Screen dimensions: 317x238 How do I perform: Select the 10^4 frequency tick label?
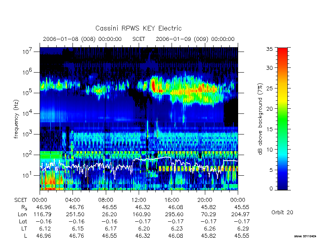tap(28, 113)
